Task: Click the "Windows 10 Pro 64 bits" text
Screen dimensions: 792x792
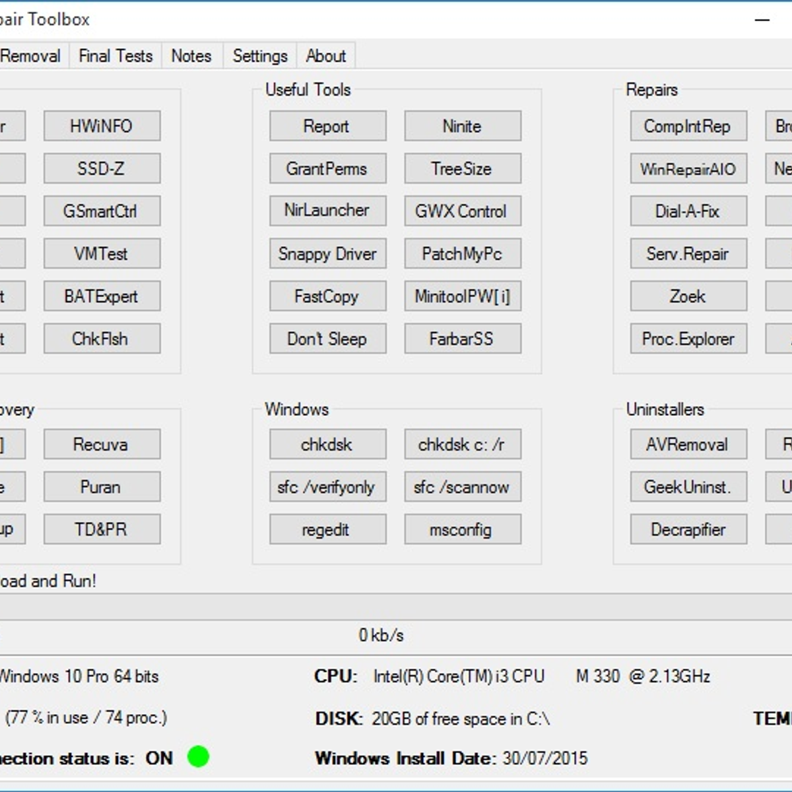Action: point(79,676)
